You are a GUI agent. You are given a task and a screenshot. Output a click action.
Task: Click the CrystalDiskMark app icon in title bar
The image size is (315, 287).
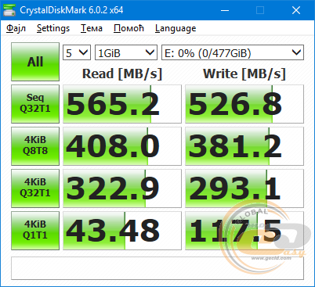tap(9, 10)
